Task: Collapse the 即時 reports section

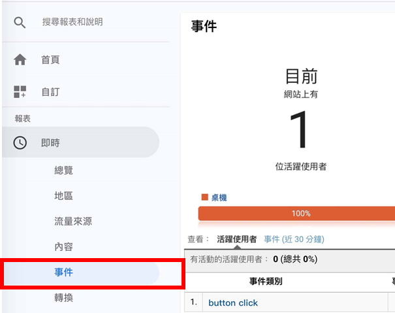Action: coord(80,142)
